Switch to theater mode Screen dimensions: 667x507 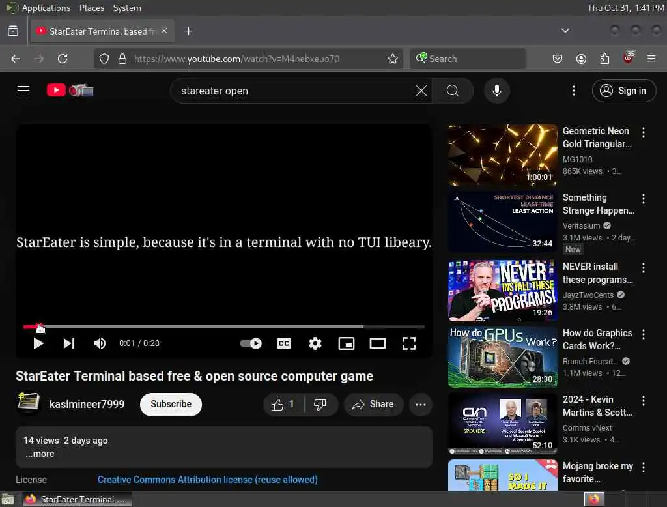pyautogui.click(x=378, y=343)
